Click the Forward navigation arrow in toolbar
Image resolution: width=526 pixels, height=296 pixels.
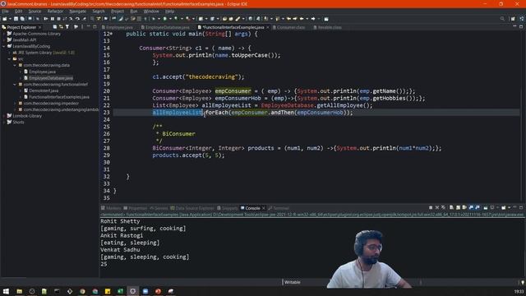313,19
